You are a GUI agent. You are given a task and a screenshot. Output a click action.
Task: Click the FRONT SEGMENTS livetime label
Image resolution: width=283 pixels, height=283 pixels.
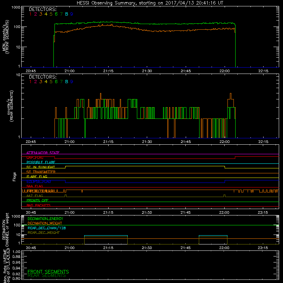tap(48, 272)
